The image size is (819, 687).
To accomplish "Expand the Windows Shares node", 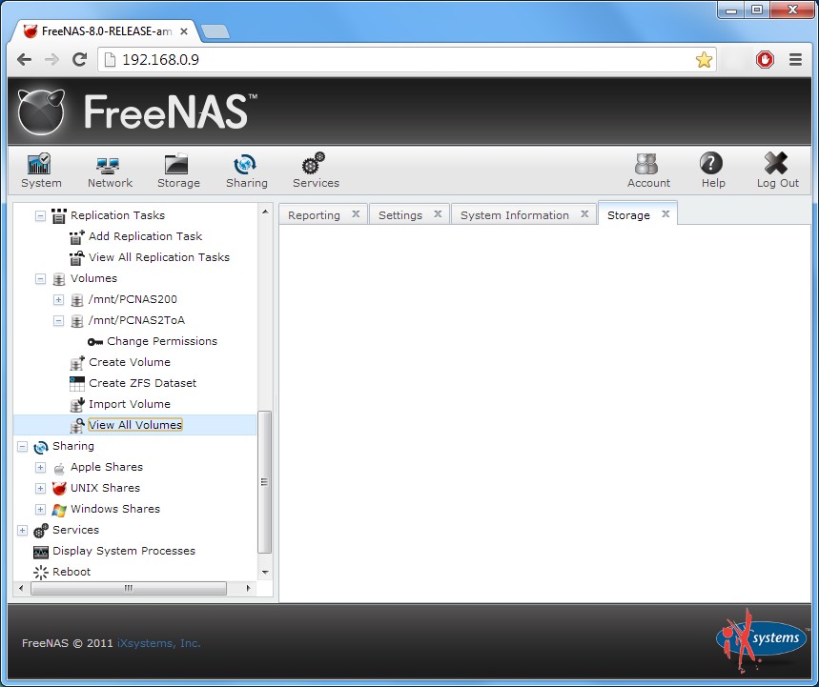I will (x=40, y=509).
